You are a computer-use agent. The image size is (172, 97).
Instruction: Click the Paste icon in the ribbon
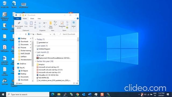31,23
